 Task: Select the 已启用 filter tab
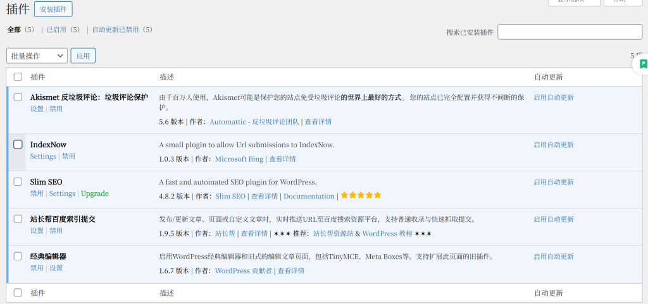tap(56, 30)
